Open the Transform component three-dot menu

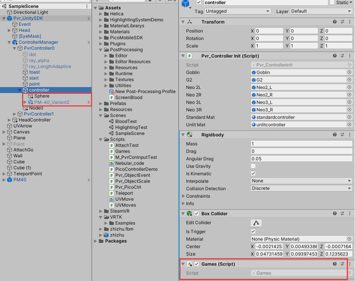tap(350, 22)
